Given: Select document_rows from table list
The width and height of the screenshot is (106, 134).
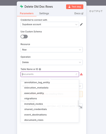Looking at the screenshot, I should 50,120.
